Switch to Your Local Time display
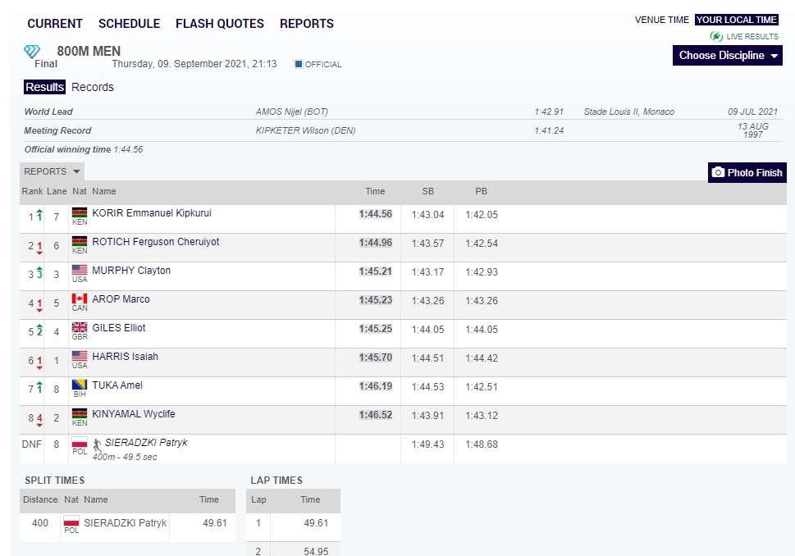 736,20
